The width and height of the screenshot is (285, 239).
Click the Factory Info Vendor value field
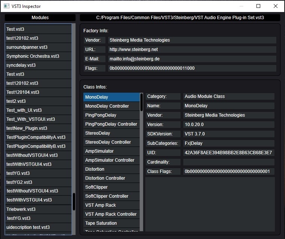coord(192,40)
